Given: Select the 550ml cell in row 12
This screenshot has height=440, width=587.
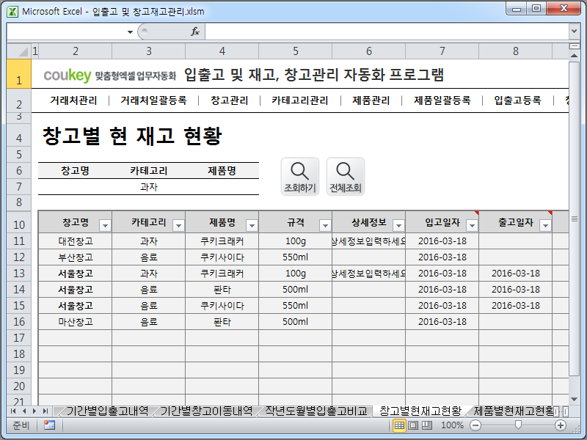Looking at the screenshot, I should [x=296, y=257].
